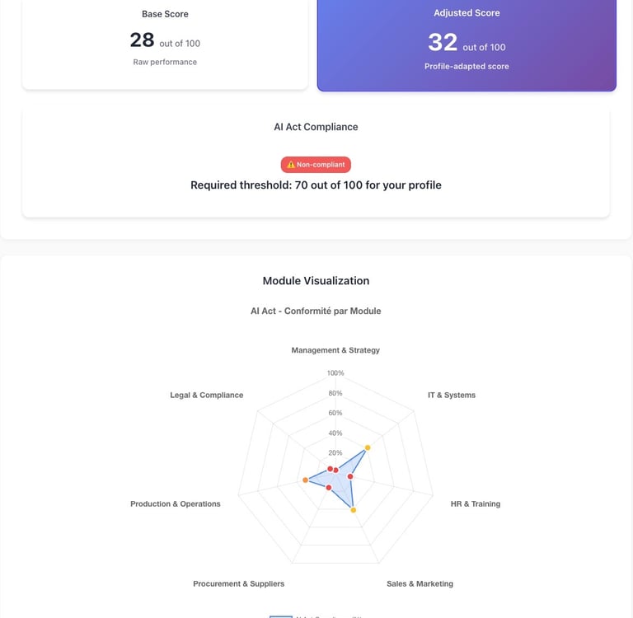
Task: Click the IT & Systems axis label
Action: [x=451, y=395]
